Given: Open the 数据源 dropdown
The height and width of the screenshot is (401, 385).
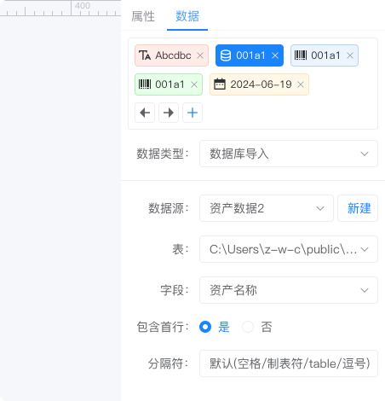Looking at the screenshot, I should pyautogui.click(x=267, y=208).
